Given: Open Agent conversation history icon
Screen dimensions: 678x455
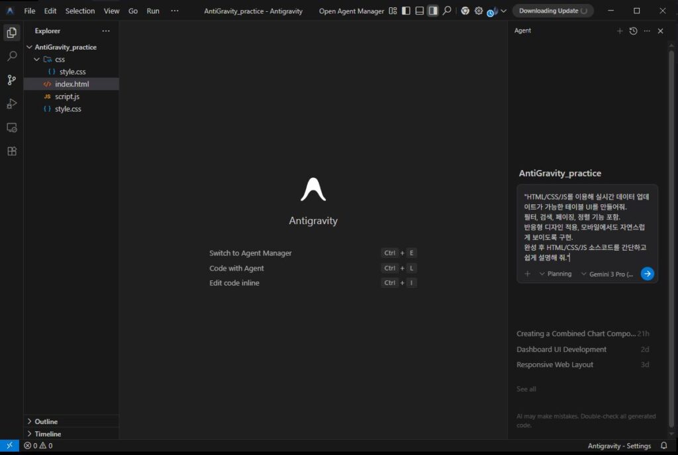Looking at the screenshot, I should 634,30.
